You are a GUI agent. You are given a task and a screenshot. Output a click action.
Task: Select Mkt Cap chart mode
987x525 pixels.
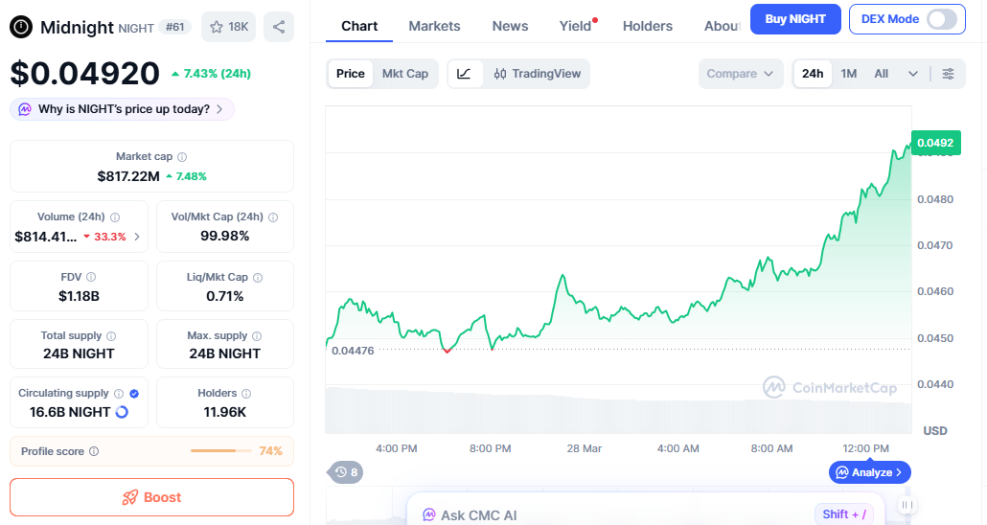pos(404,74)
